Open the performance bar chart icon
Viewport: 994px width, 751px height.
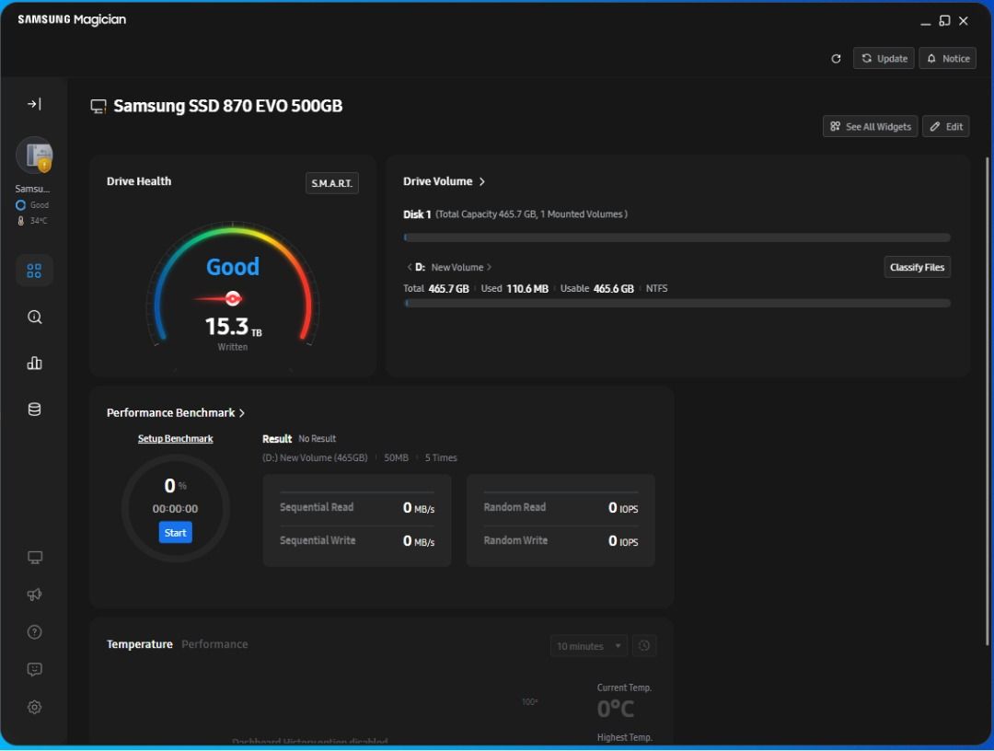[x=34, y=364]
